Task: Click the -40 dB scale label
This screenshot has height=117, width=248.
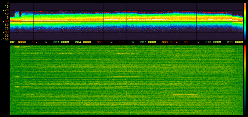Action: [6, 17]
